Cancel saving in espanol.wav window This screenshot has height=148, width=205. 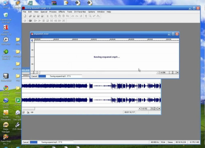tap(34, 76)
